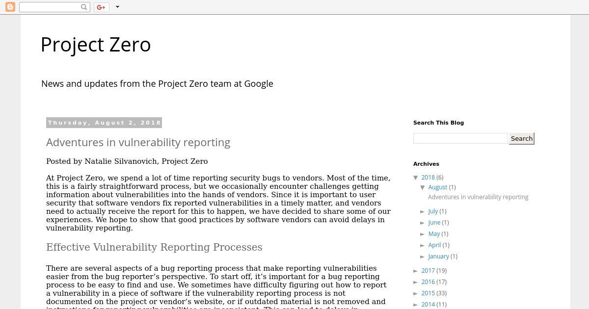Open the 2015 archive link
Image resolution: width=589 pixels, height=309 pixels.
click(428, 293)
